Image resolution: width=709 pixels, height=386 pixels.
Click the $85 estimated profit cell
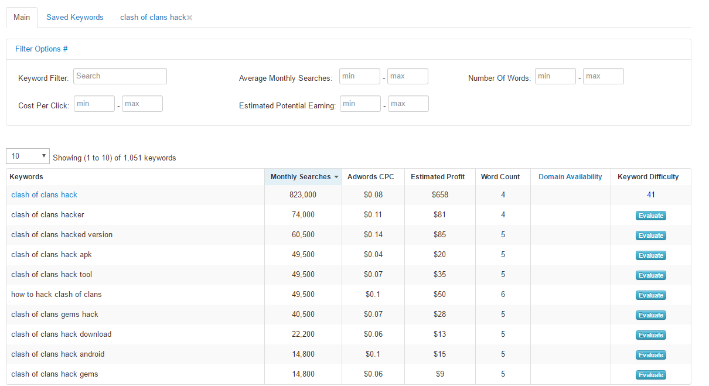click(x=439, y=235)
